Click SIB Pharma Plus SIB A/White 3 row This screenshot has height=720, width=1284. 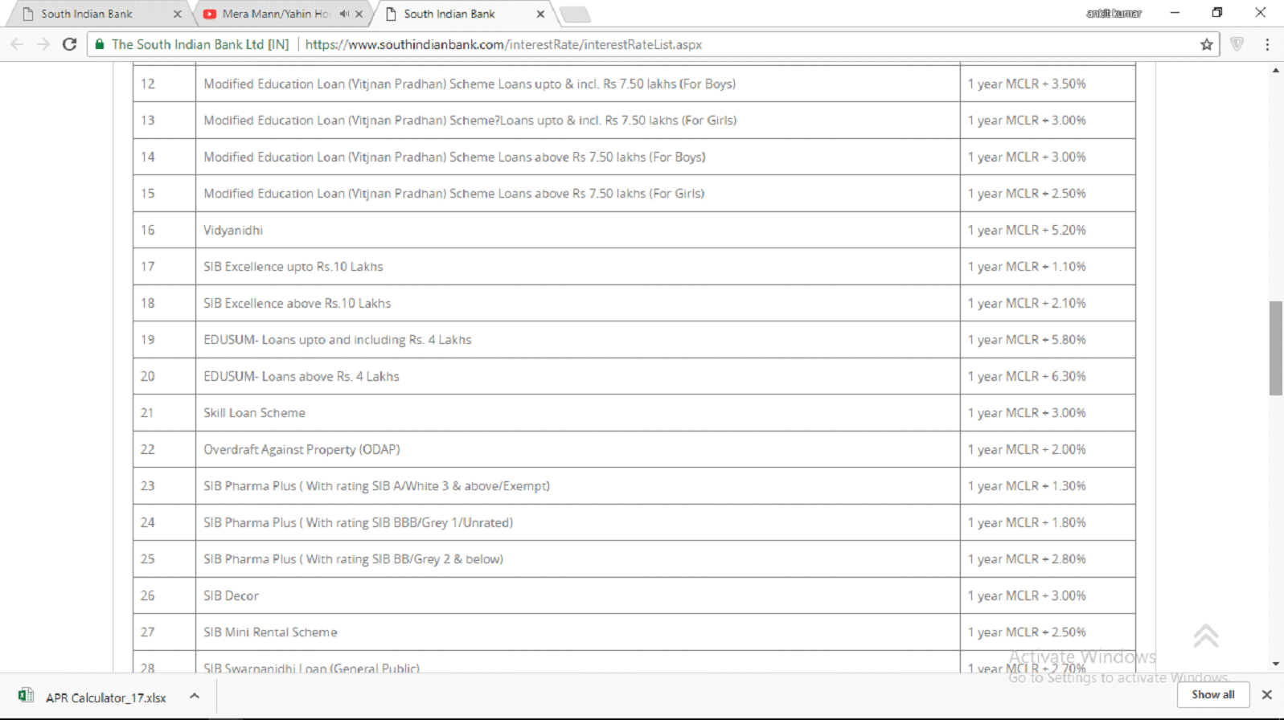377,486
